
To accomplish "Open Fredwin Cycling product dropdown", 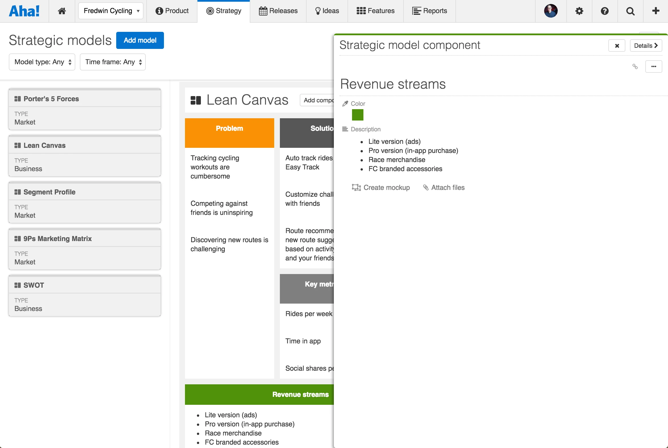I will (x=111, y=11).
